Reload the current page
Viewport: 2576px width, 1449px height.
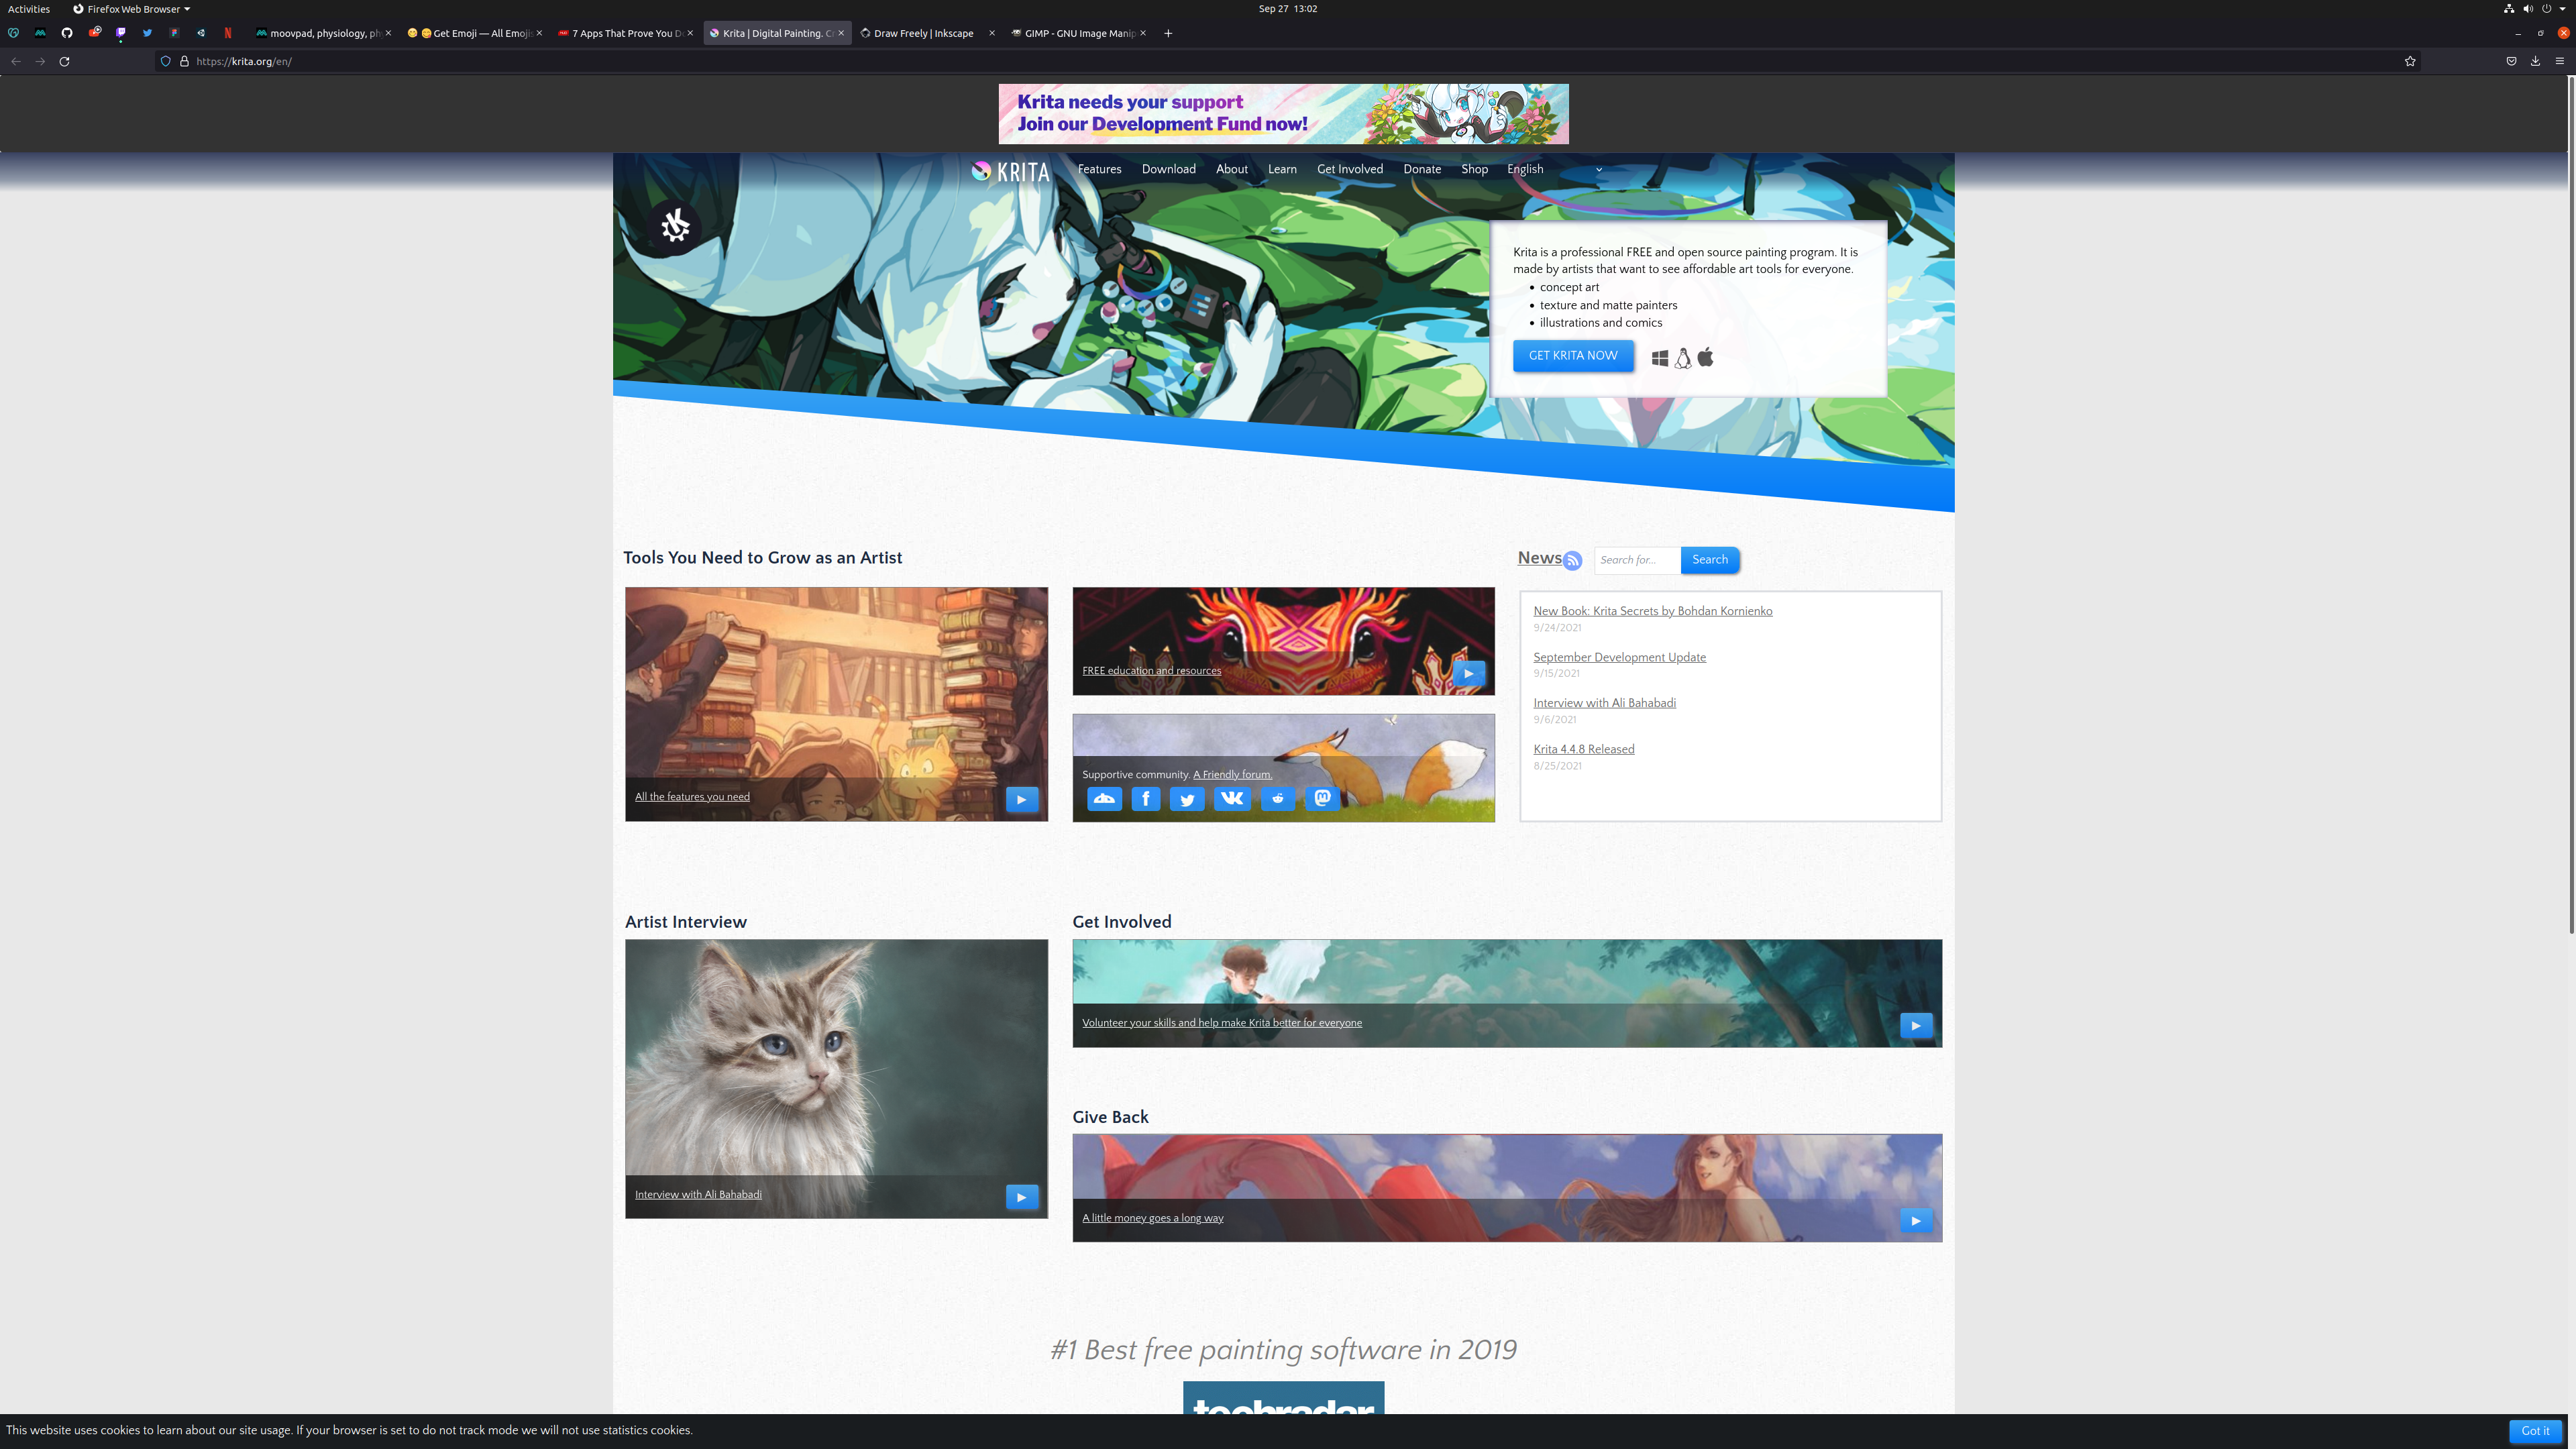click(64, 61)
